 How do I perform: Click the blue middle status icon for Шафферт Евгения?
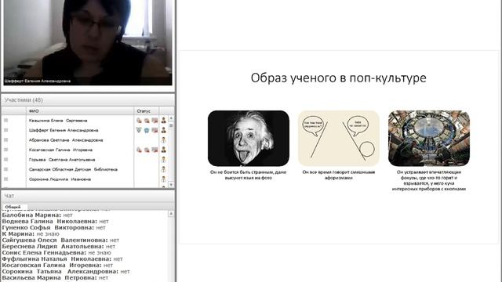pyautogui.click(x=147, y=130)
